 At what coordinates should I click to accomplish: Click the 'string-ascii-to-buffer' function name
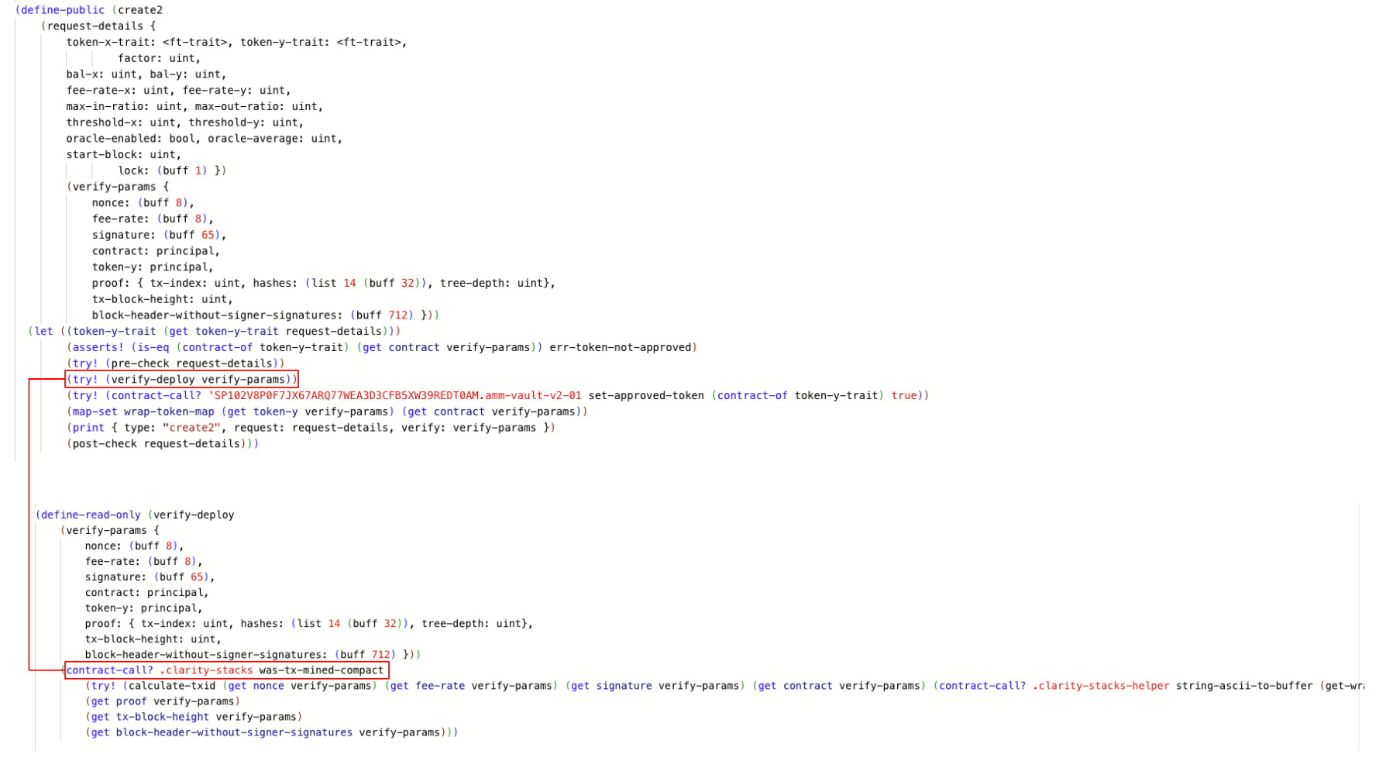tap(1245, 686)
